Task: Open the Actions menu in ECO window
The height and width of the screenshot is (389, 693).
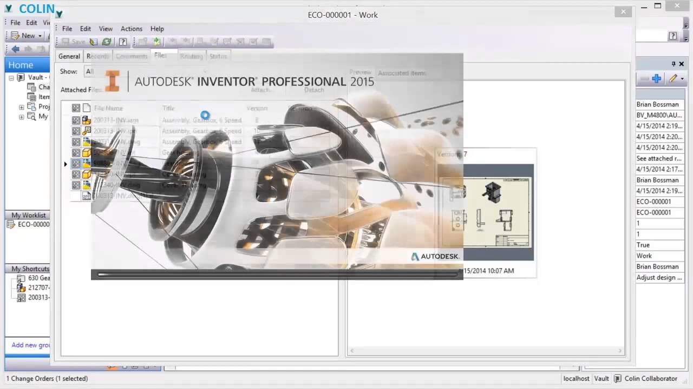Action: point(132,29)
